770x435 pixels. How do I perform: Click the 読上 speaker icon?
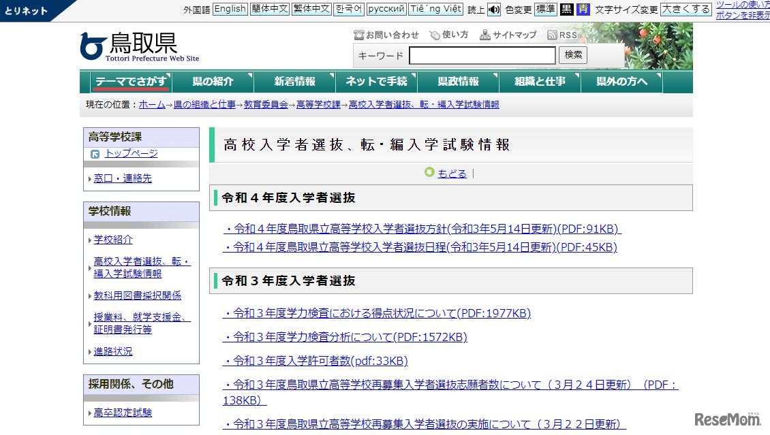click(493, 9)
